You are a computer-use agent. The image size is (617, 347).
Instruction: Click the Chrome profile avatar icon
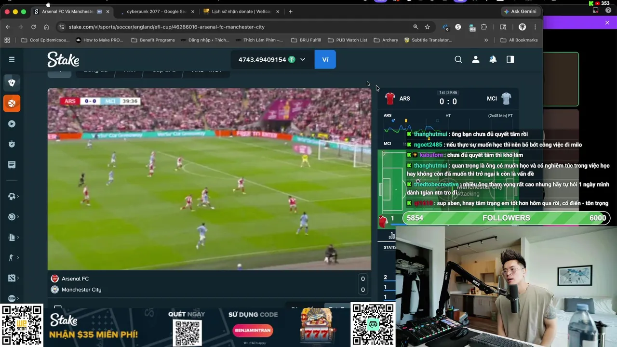[522, 27]
